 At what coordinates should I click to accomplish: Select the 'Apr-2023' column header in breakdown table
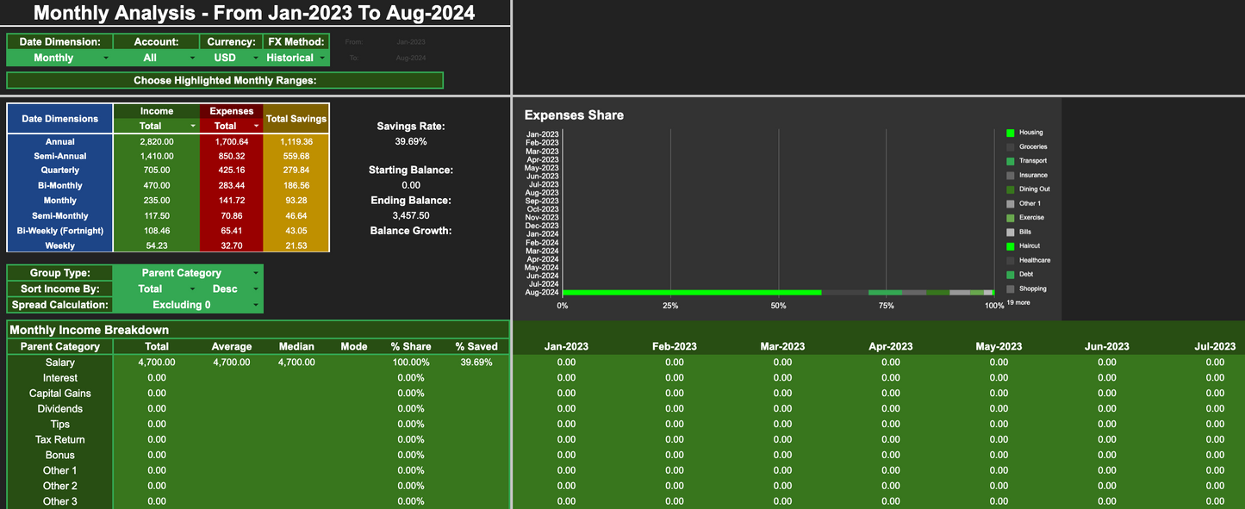click(891, 346)
